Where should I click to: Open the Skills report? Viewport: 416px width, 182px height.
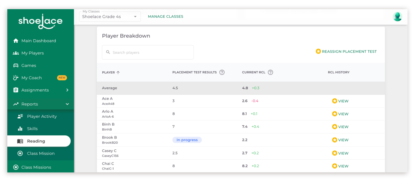(x=32, y=129)
